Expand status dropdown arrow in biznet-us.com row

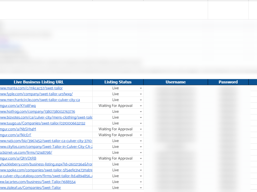141,153
